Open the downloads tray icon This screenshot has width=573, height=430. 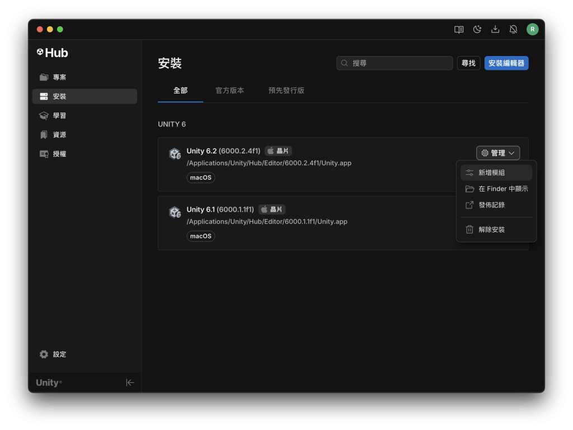tap(495, 29)
